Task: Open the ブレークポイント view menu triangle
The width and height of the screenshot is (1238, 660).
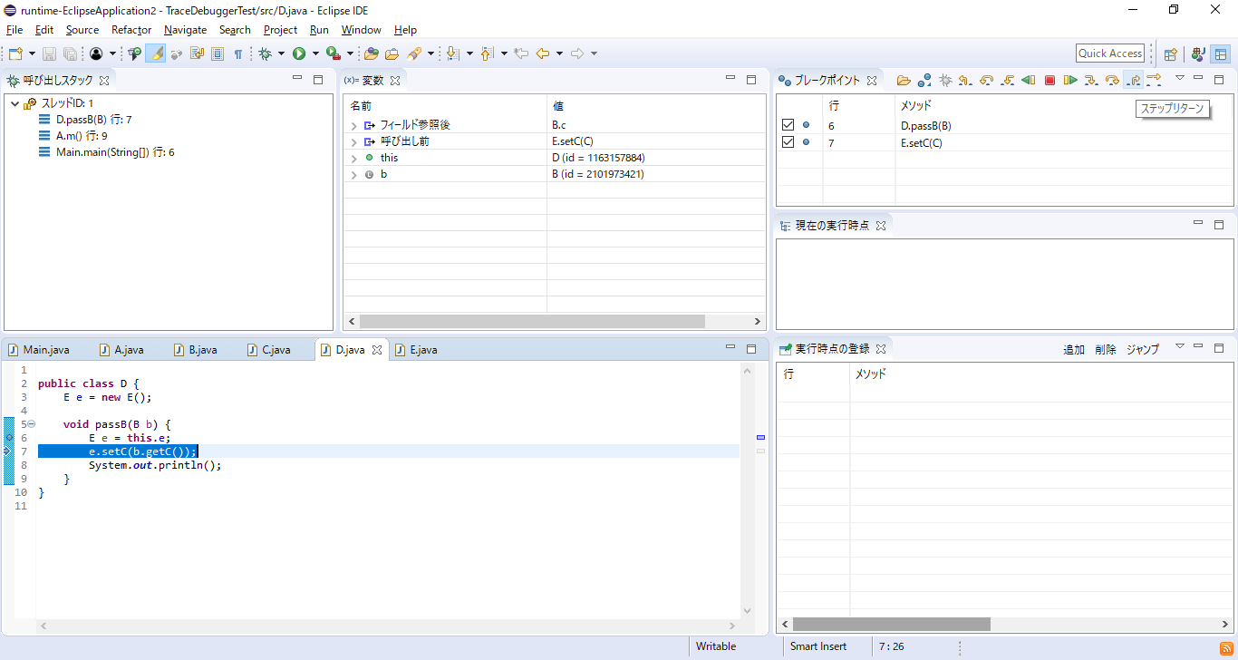Action: [1180, 78]
